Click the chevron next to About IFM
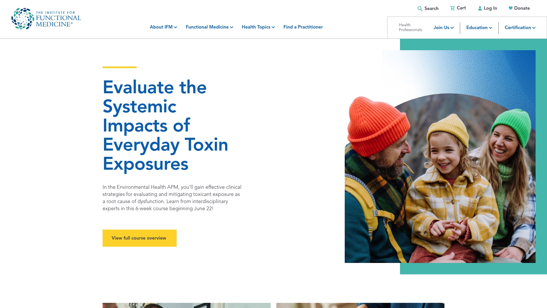Viewport: 547px width, 308px height. point(175,27)
